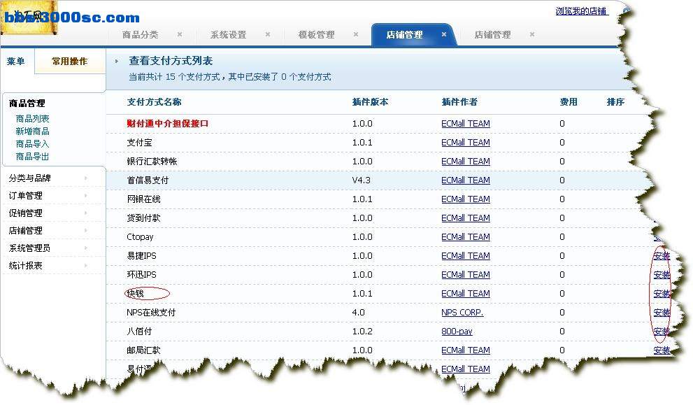Install the 八佰付 payment method
The image size is (693, 405).
[x=662, y=331]
